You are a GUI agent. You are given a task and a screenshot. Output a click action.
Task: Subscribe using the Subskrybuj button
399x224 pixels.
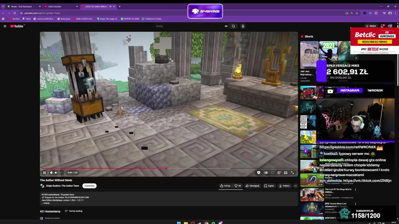(89, 186)
